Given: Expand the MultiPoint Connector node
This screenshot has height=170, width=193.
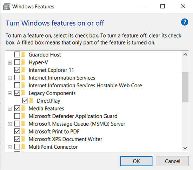Looking at the screenshot, I should point(10,147).
